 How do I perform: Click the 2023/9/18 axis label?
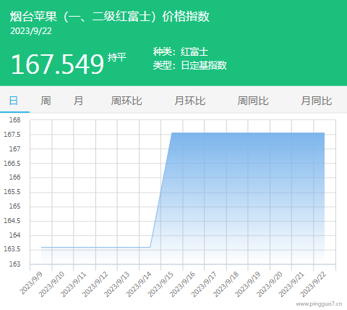coord(226,285)
